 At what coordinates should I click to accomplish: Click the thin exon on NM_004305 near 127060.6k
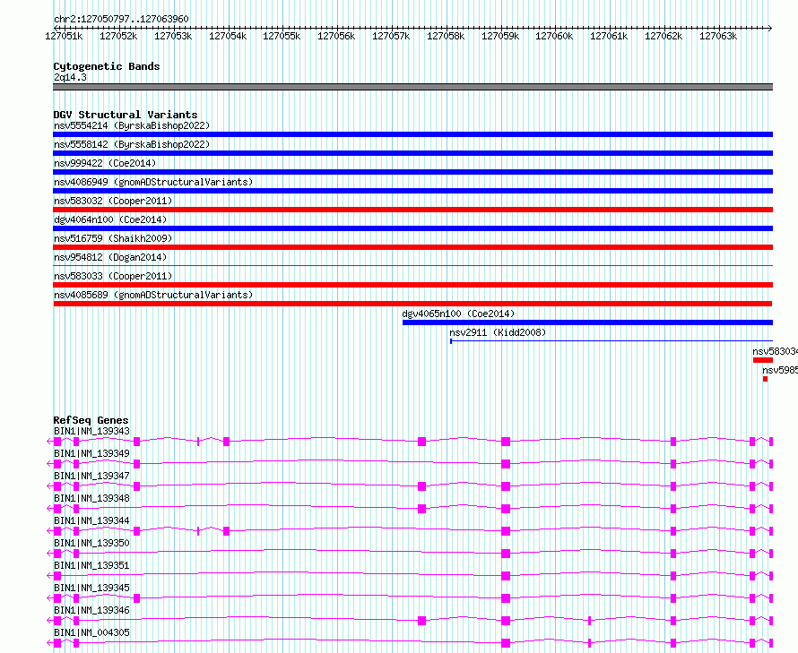pos(589,643)
